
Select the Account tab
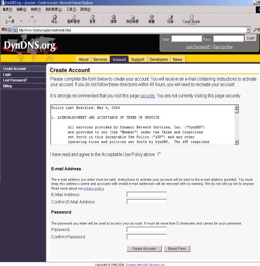click(119, 59)
